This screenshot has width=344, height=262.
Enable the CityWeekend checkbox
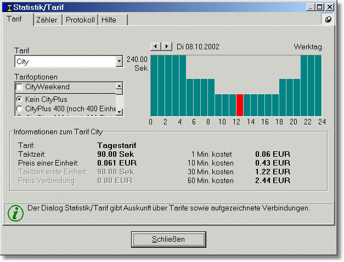19,87
